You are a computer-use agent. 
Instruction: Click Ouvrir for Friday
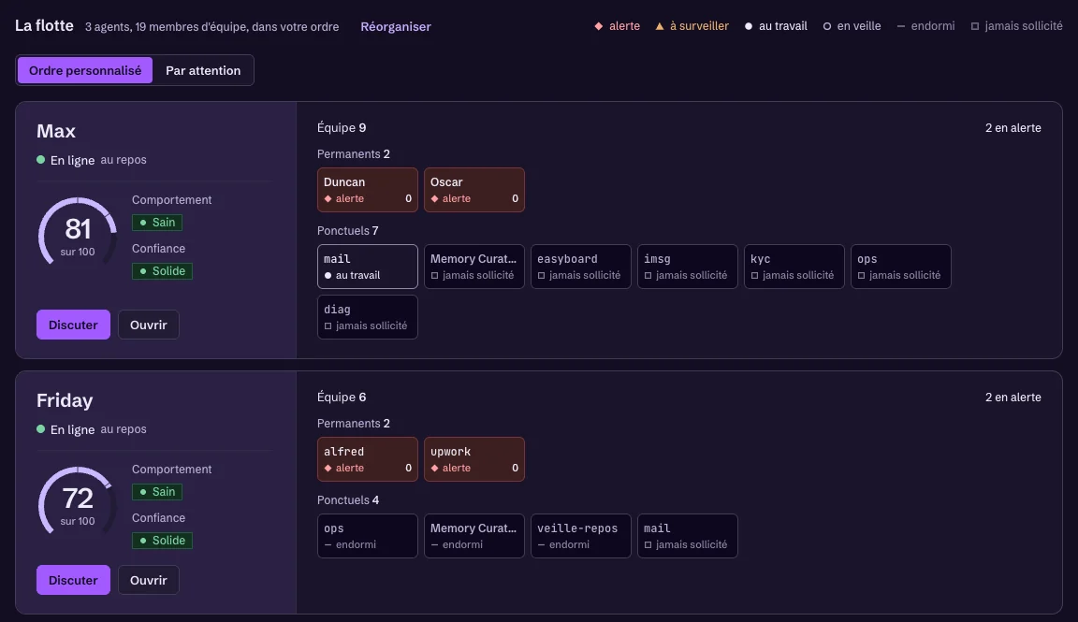(149, 580)
